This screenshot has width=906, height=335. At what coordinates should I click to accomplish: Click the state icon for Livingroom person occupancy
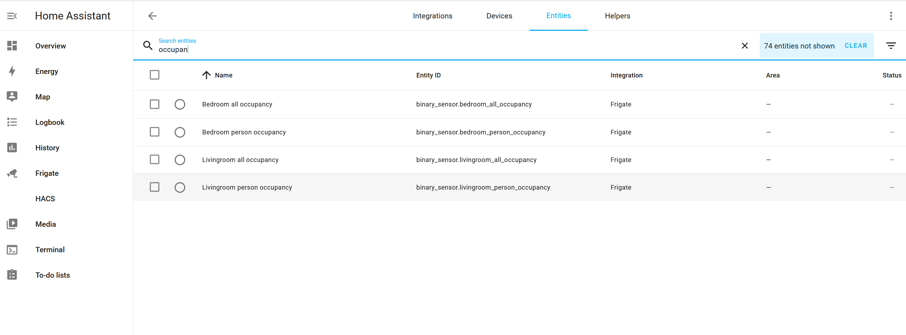coord(180,187)
